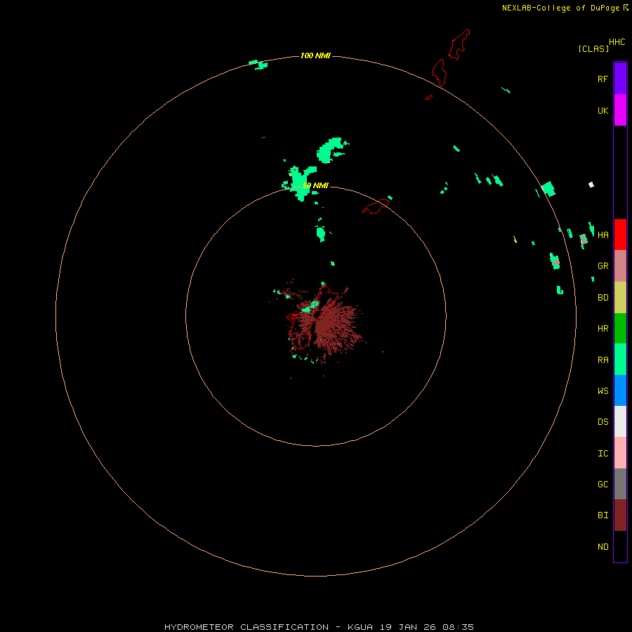The height and width of the screenshot is (632, 632).
Task: Click the RA legend label
Action: pos(603,360)
